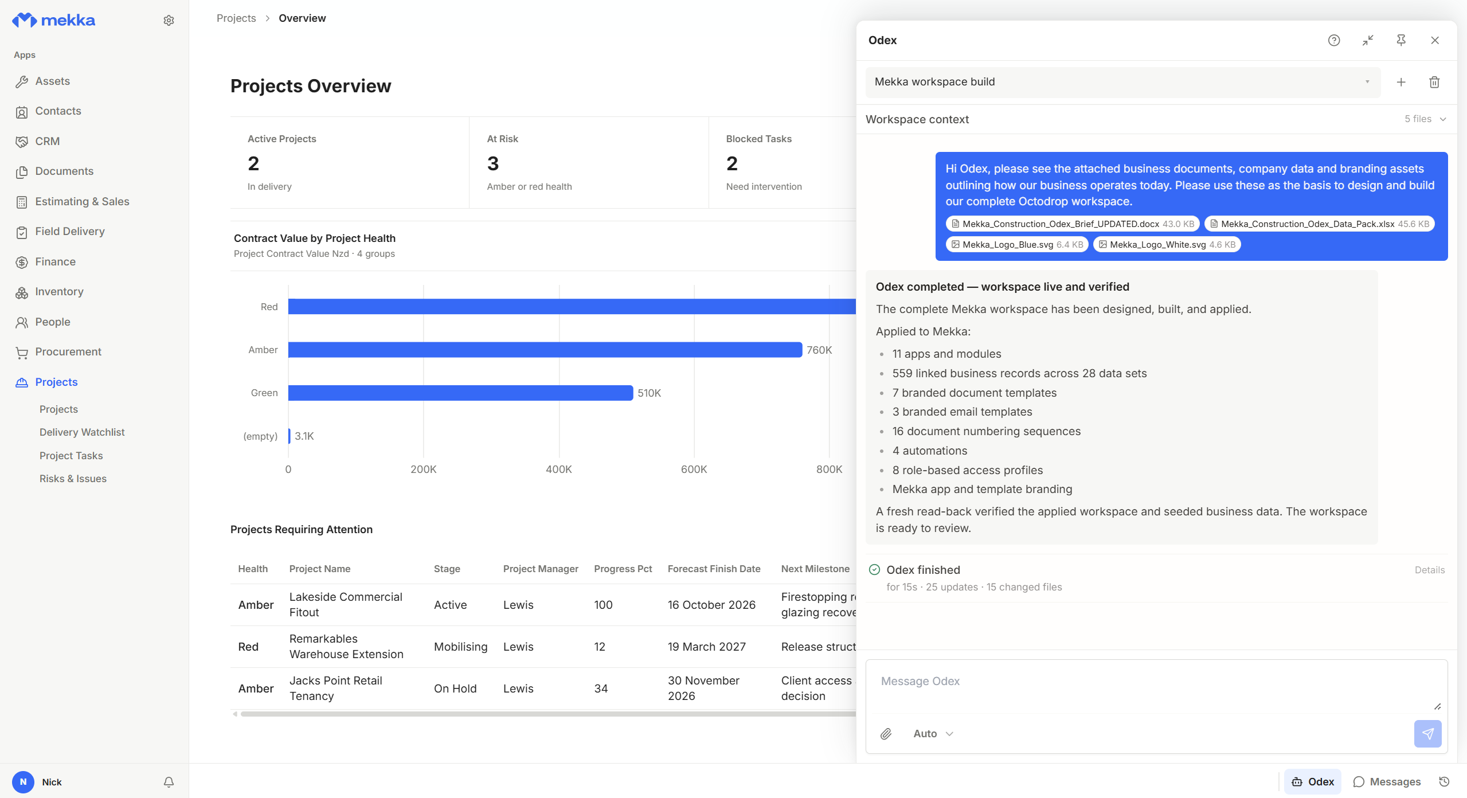This screenshot has width=1467, height=798.
Task: Focus the Message Odex input field
Action: click(1157, 686)
